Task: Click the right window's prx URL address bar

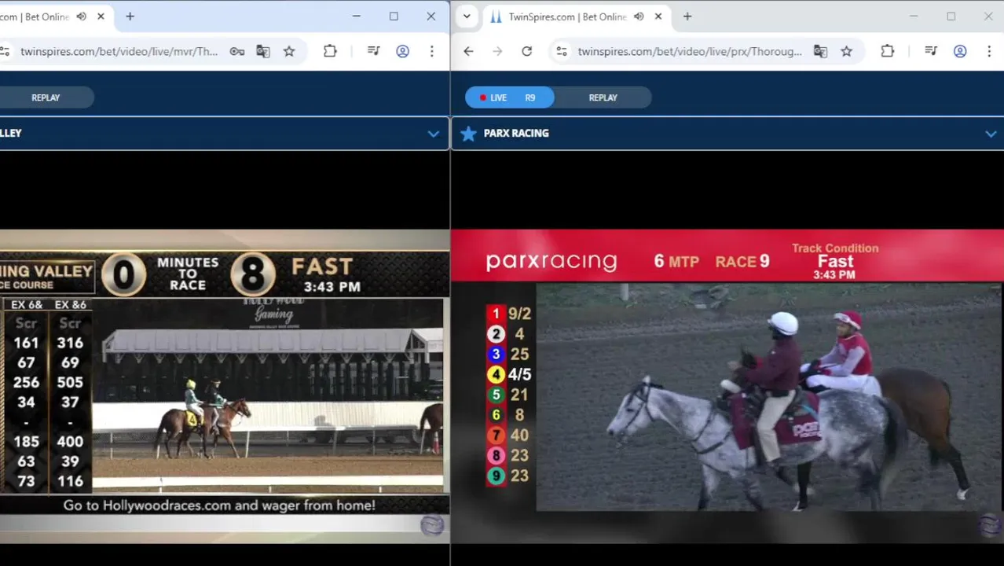Action: click(690, 51)
